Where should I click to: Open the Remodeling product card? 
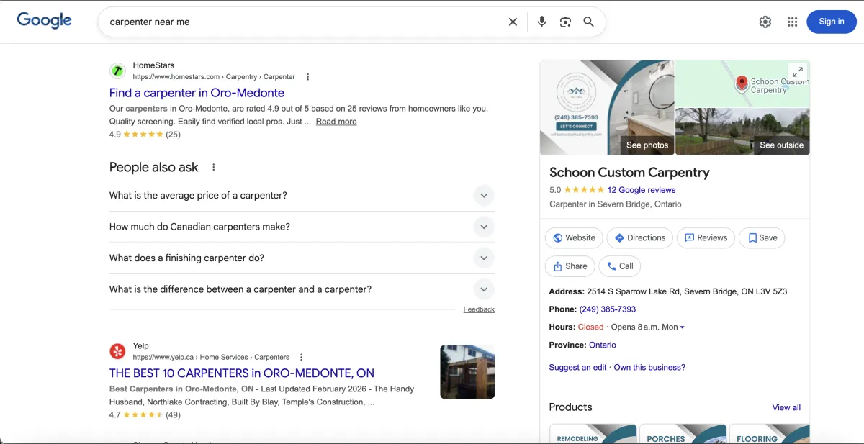[x=593, y=434]
